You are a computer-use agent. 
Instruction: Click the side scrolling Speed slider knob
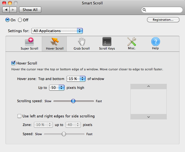click(64, 134)
